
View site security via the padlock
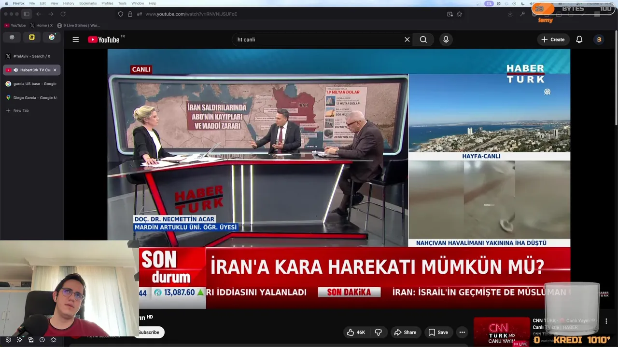point(130,14)
